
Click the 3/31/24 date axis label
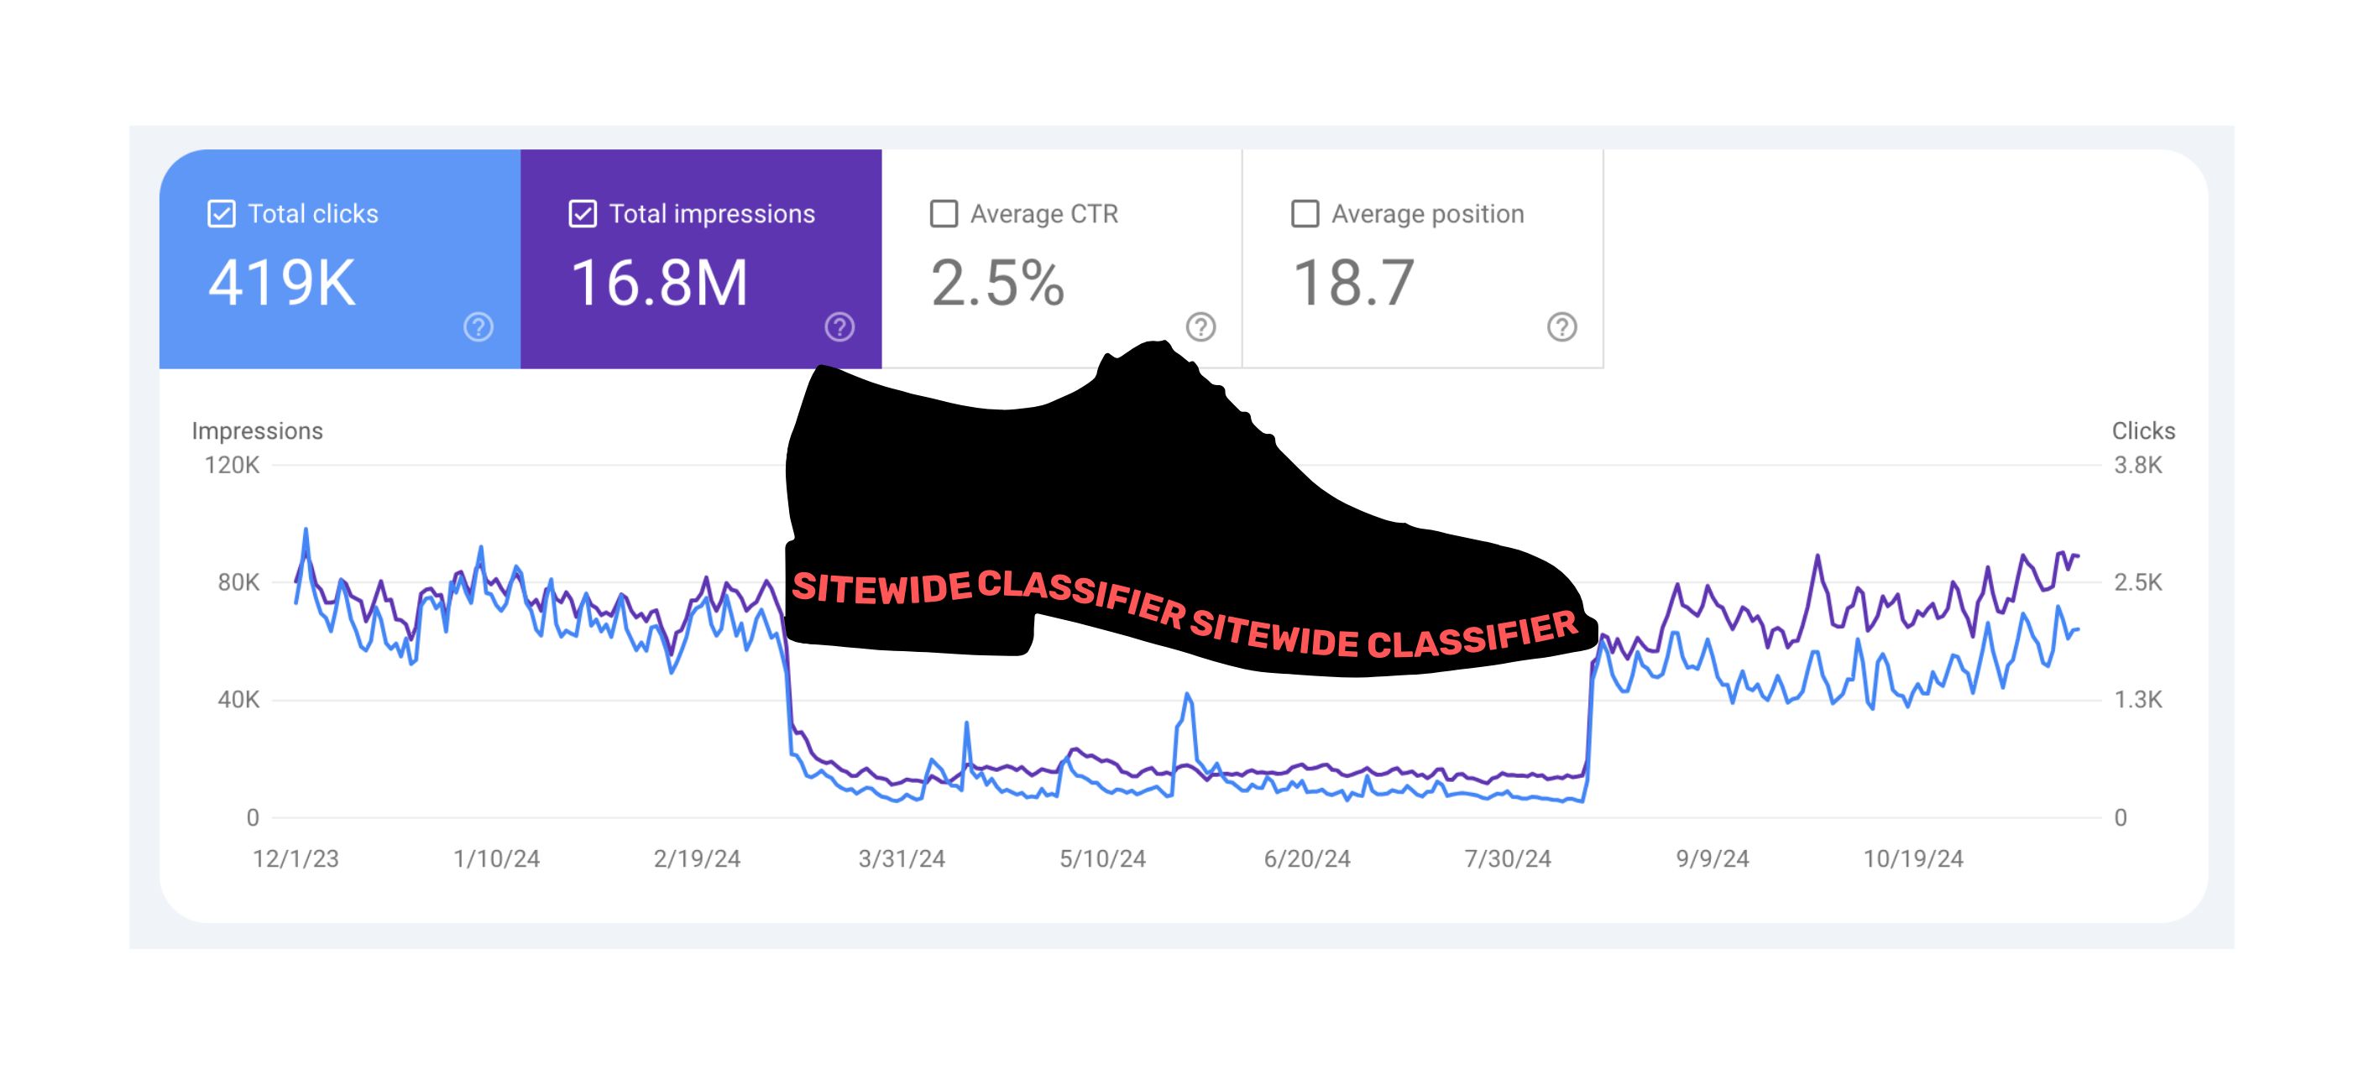coord(901,858)
